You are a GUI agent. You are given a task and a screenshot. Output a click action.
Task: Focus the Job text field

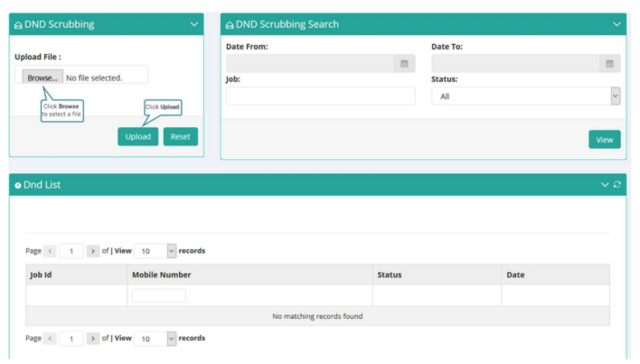(x=321, y=97)
